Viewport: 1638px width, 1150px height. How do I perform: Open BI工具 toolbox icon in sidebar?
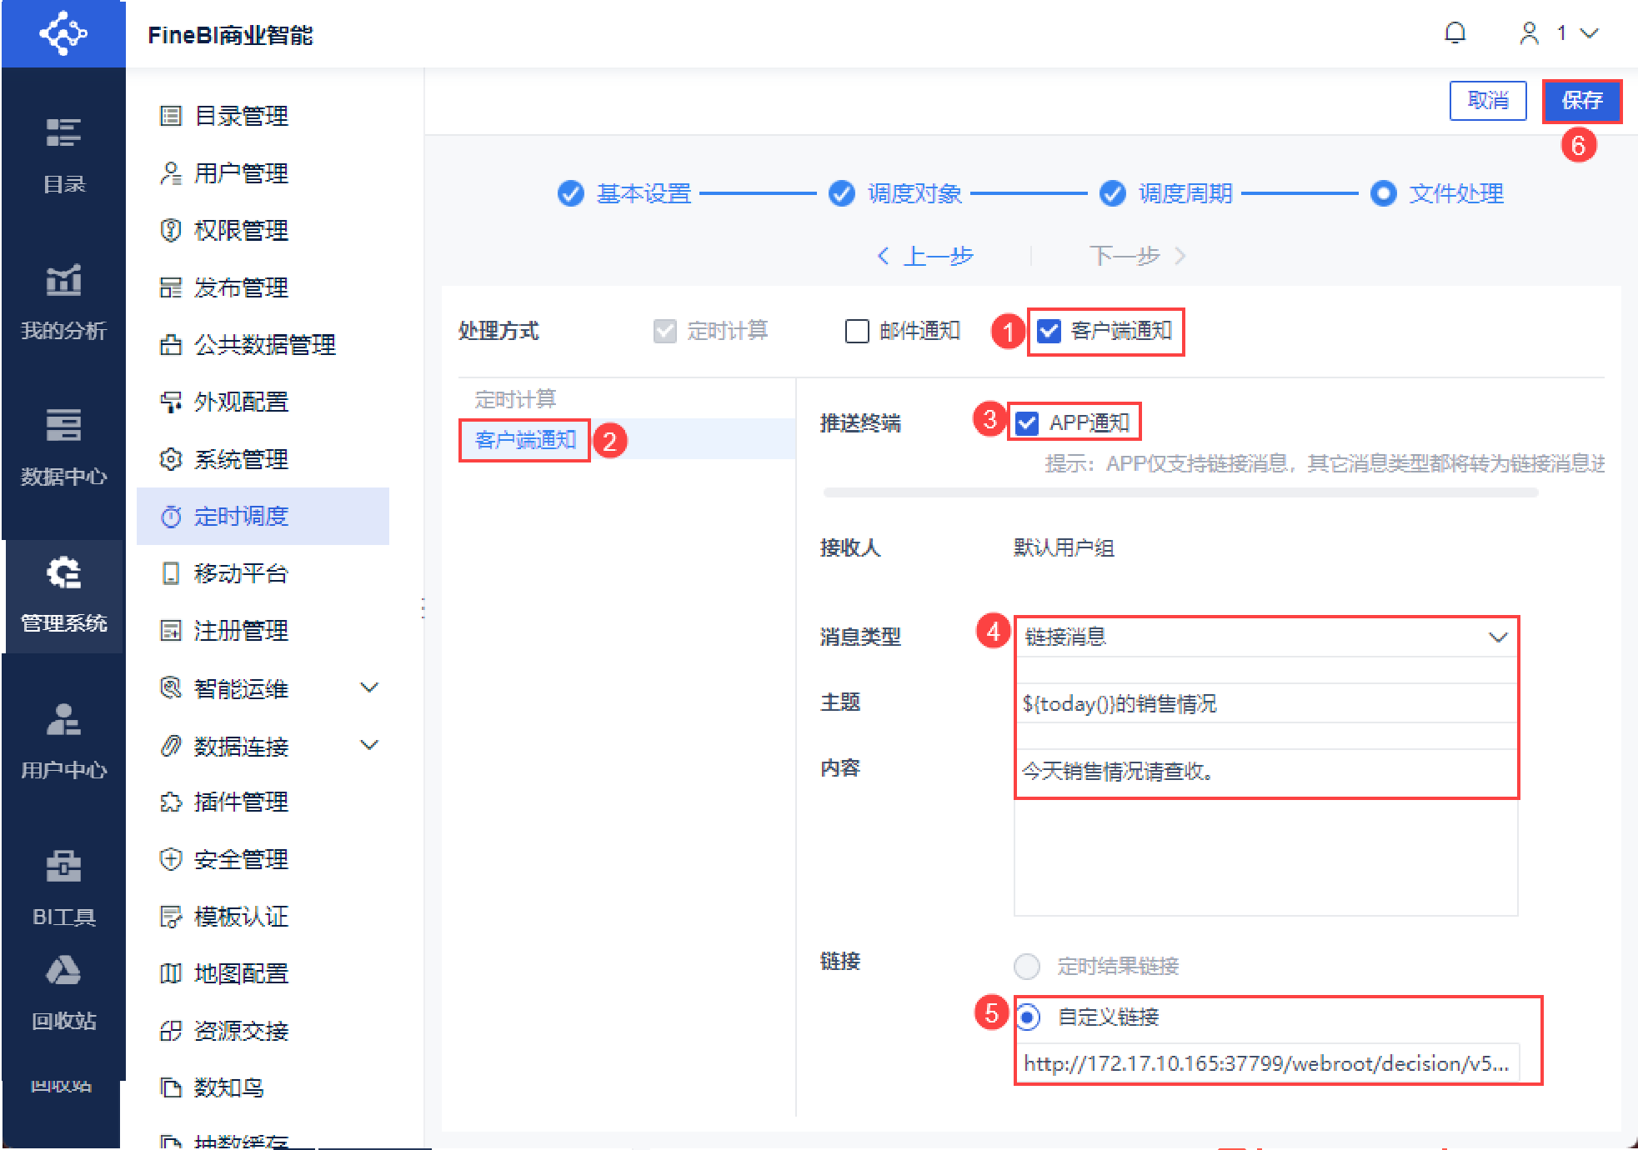[63, 867]
